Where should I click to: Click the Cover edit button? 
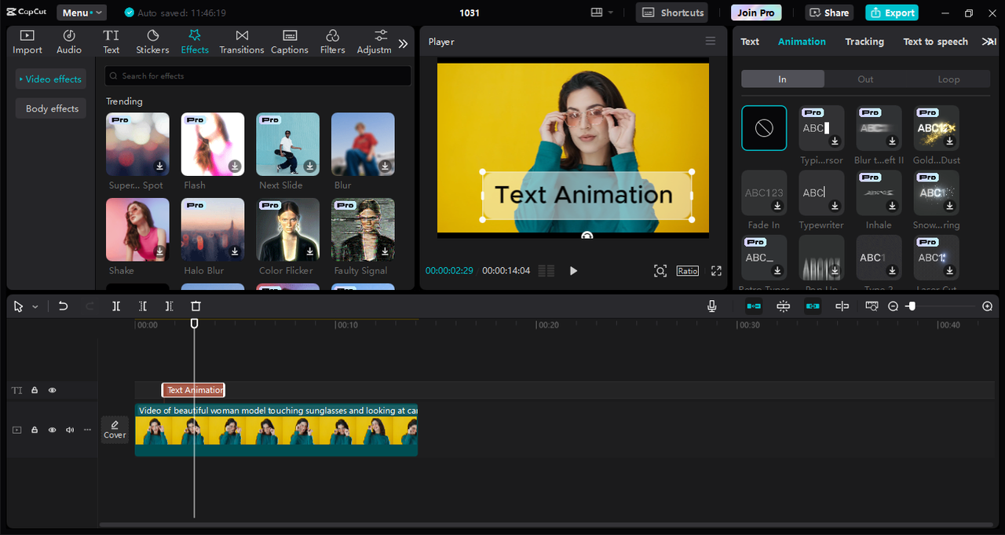click(115, 430)
